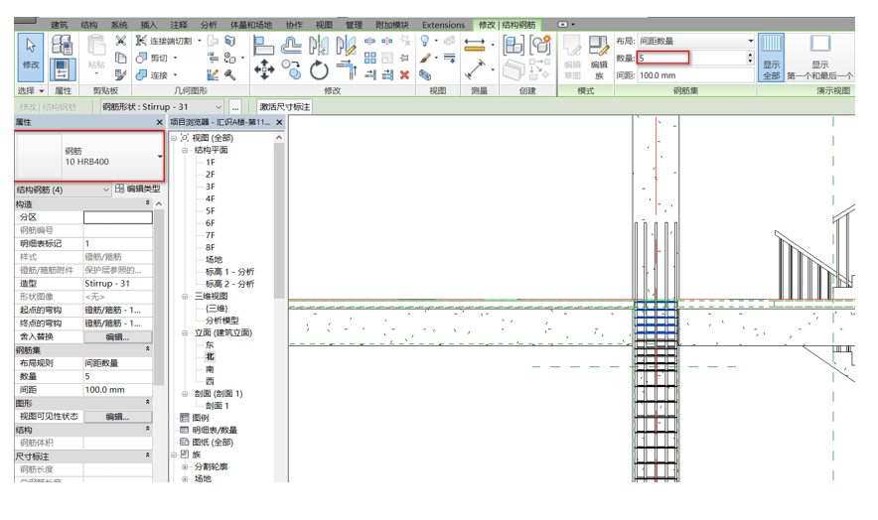878x520 pixels.
Task: Click 编辑... button for 视图可见性状态
Action: 117,417
